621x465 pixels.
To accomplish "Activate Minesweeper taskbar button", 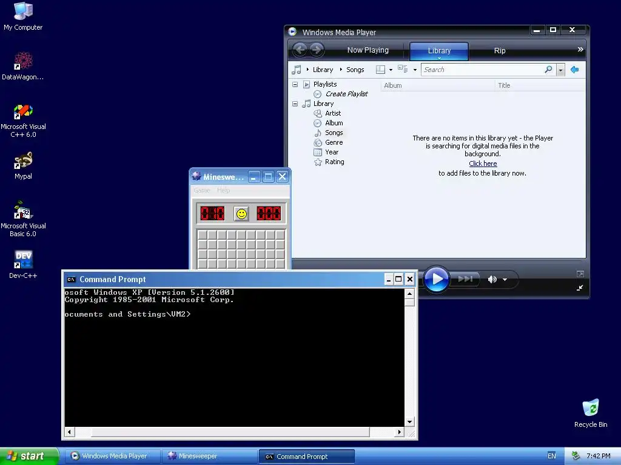I will click(x=209, y=456).
